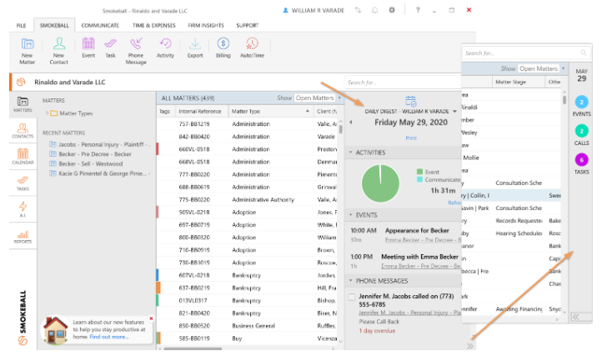Open the File menu tab
The image size is (602, 356).
[21, 25]
